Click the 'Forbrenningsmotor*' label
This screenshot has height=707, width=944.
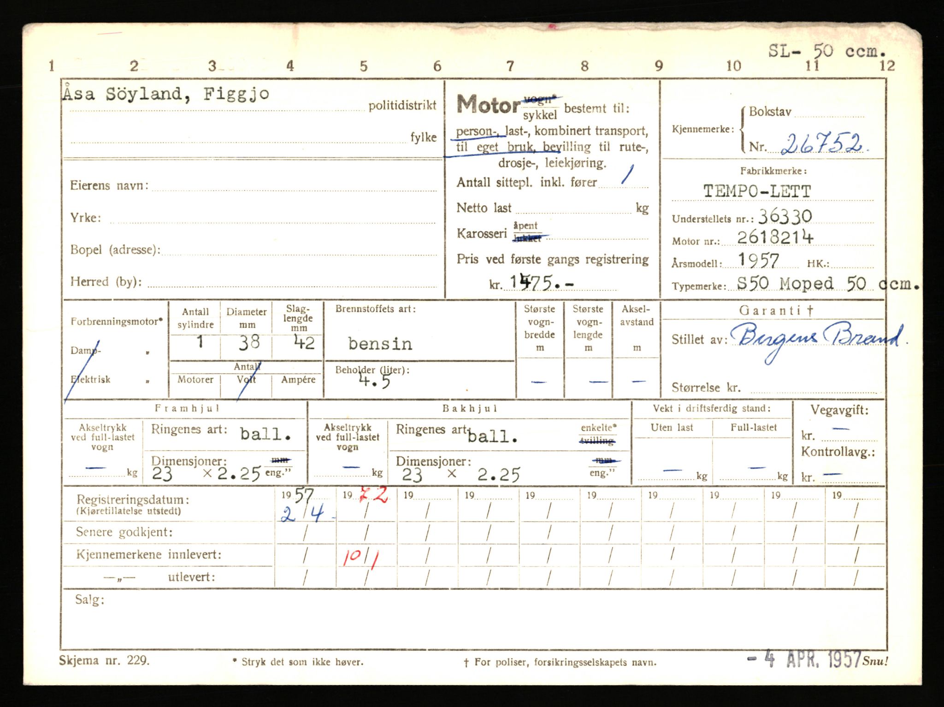117,321
